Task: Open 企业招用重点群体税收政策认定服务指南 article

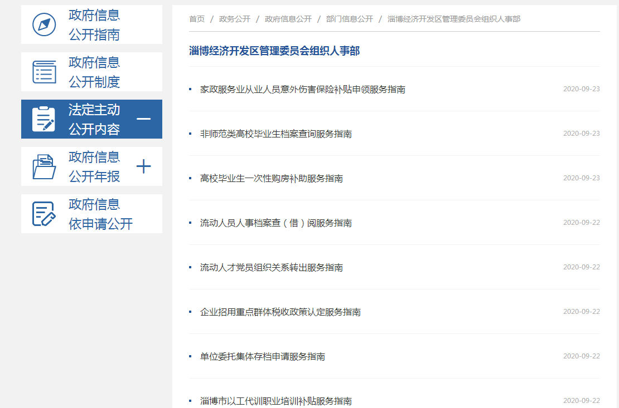Action: tap(280, 312)
